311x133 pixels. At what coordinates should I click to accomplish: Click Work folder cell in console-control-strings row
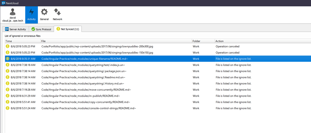coord(196,108)
